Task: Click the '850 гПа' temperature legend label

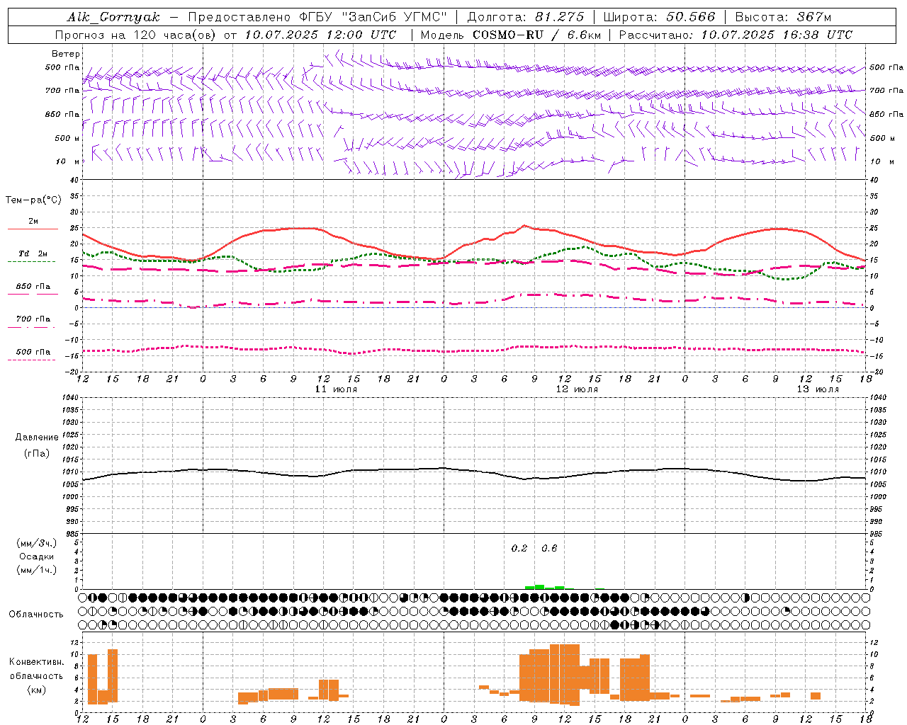Action: point(33,287)
